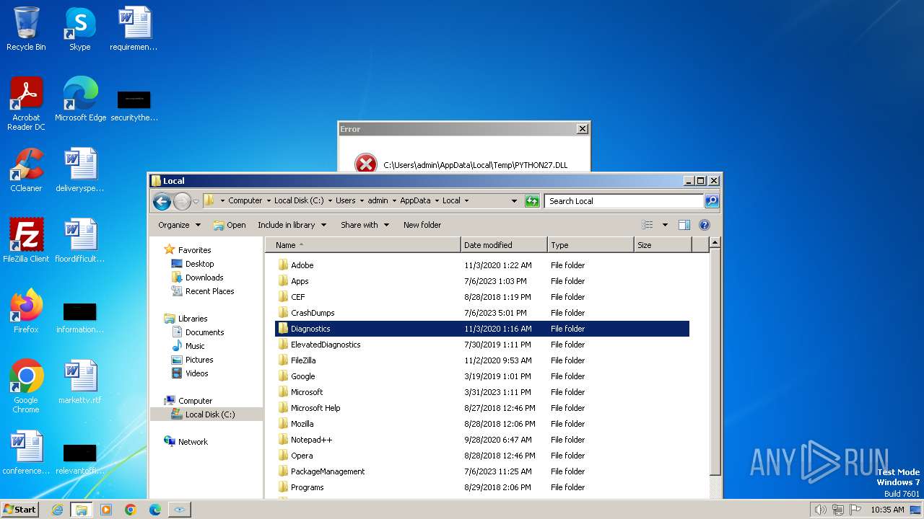
Task: Click the Chrome icon in the taskbar
Action: click(131, 510)
